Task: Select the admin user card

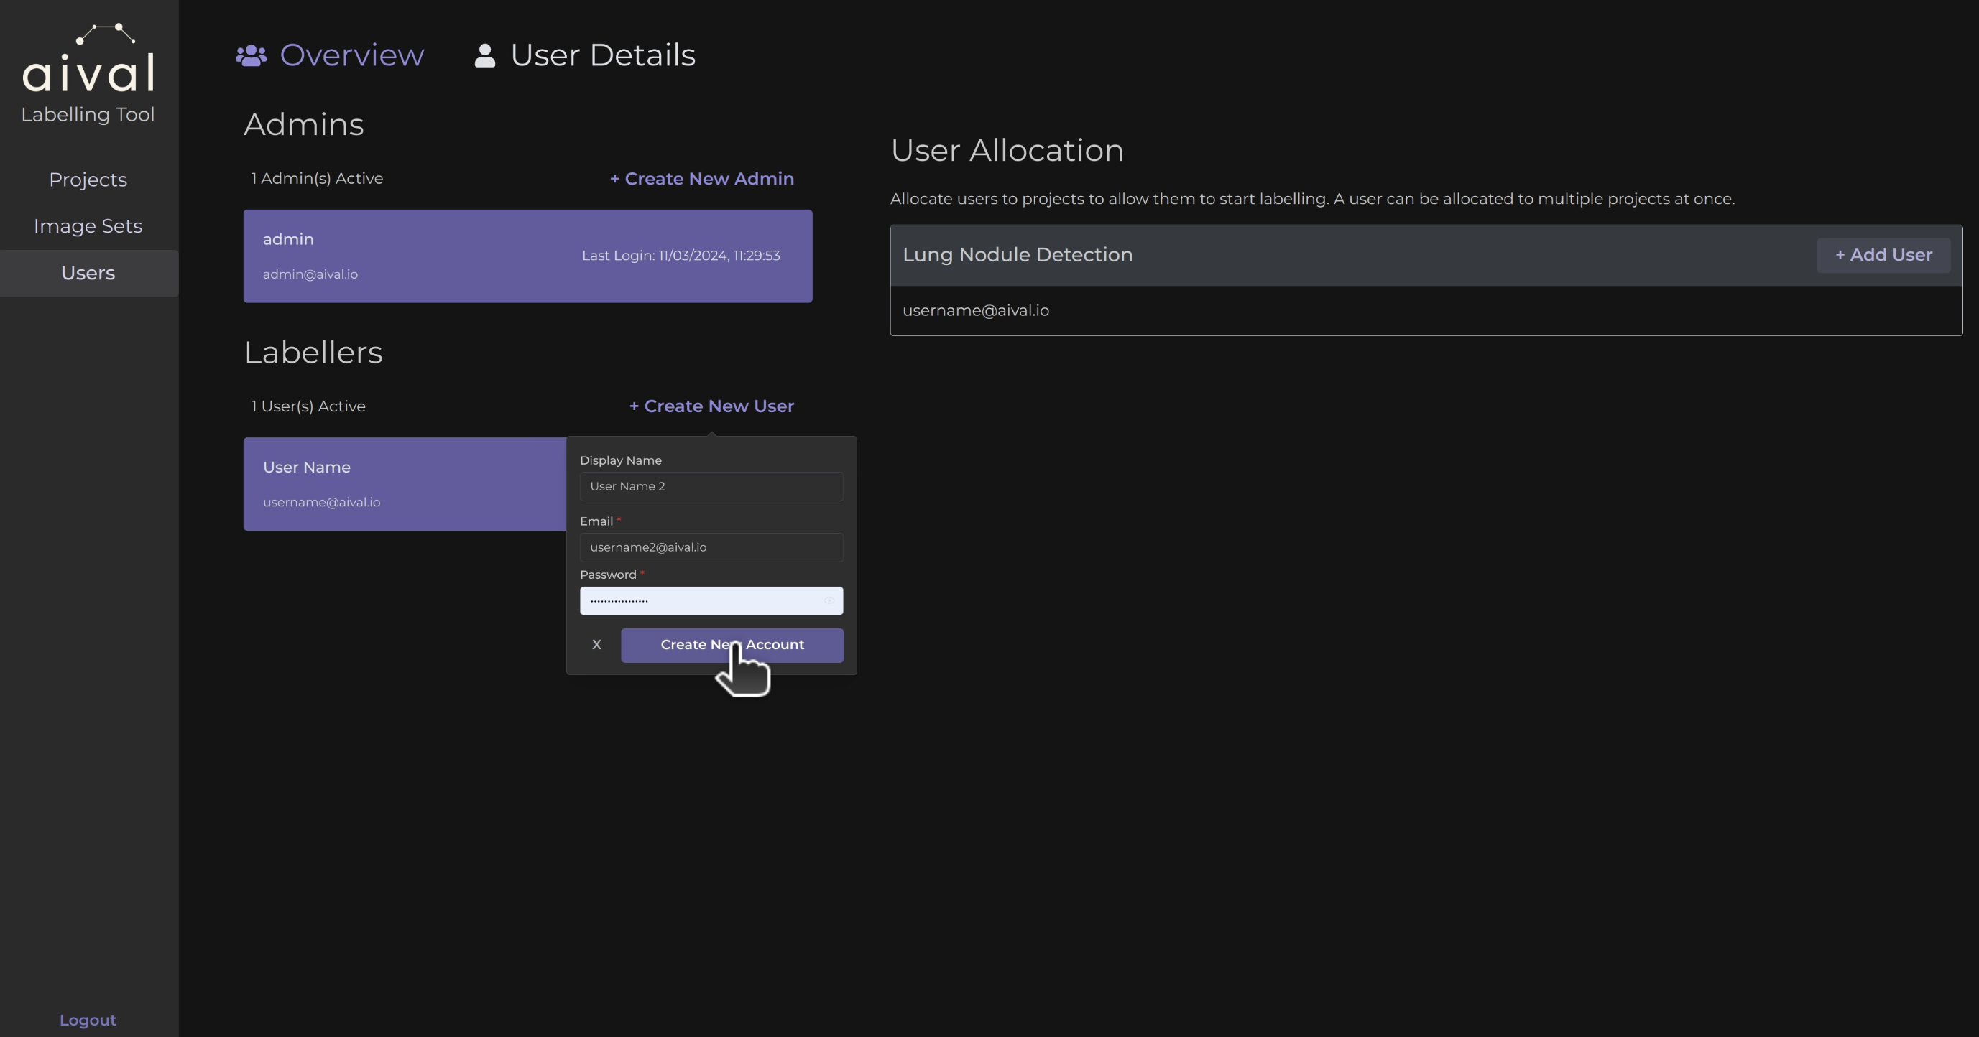Action: [x=527, y=256]
